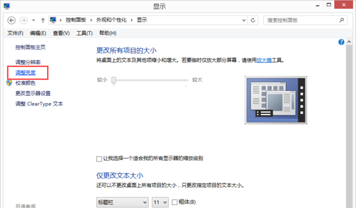This screenshot has width=356, height=208.
Task: Open 调整 ClearType 文本 link
Action: coord(39,104)
